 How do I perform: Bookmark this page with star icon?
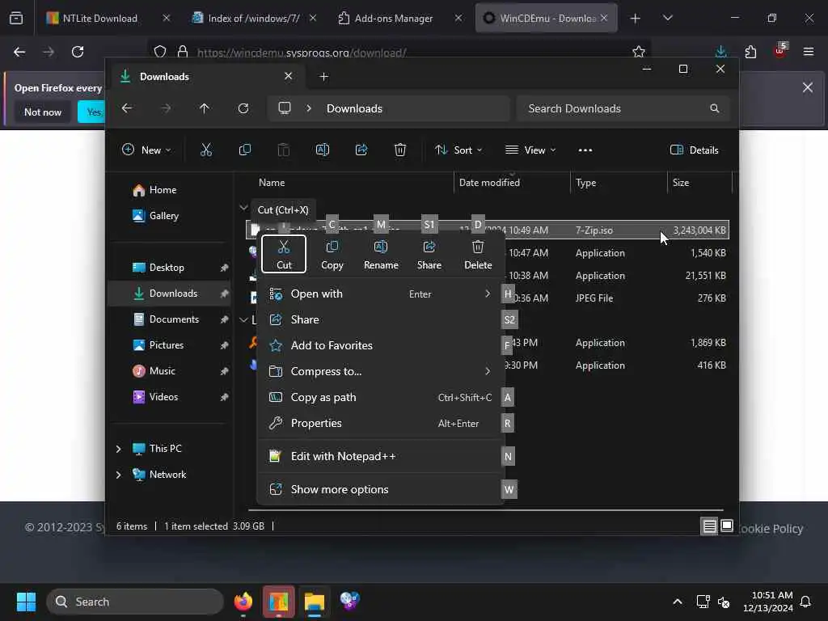tap(639, 52)
